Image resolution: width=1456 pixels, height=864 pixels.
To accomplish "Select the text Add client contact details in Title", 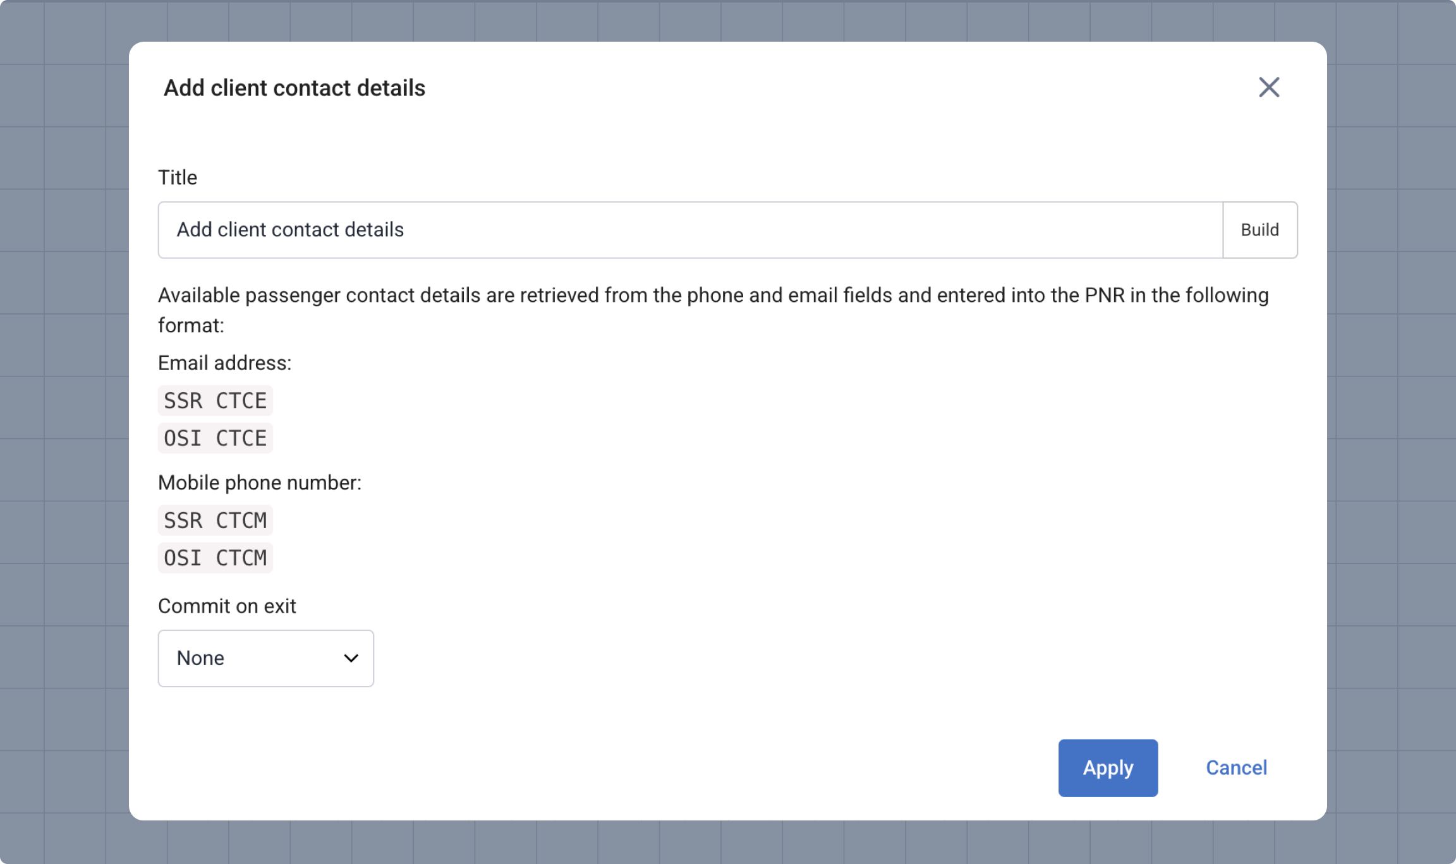I will coord(290,229).
